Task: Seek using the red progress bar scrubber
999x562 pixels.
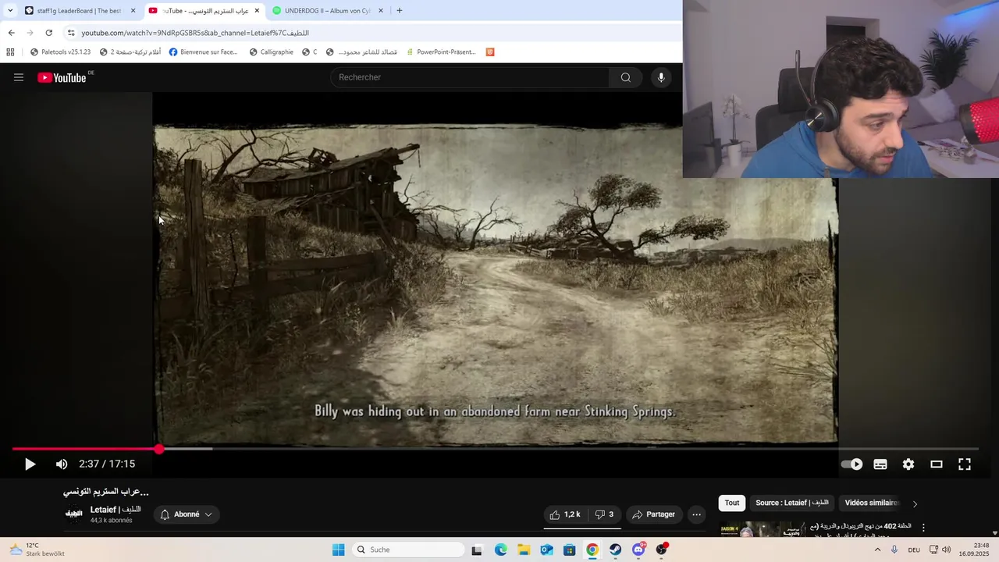Action: 159,449
